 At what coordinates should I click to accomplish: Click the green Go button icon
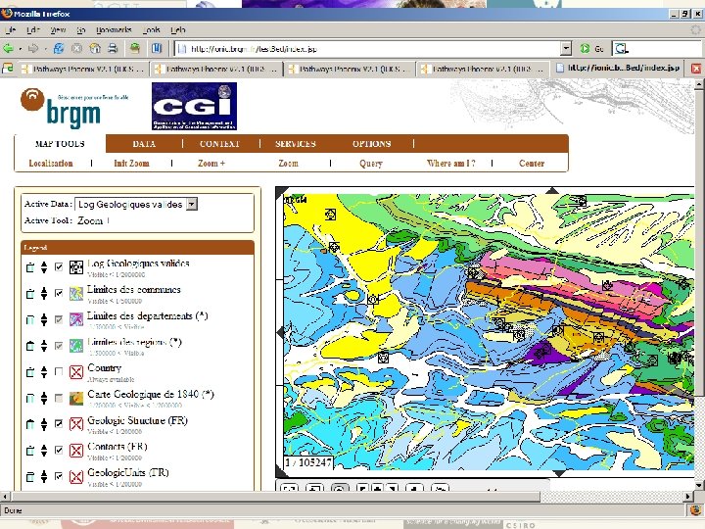[x=585, y=49]
